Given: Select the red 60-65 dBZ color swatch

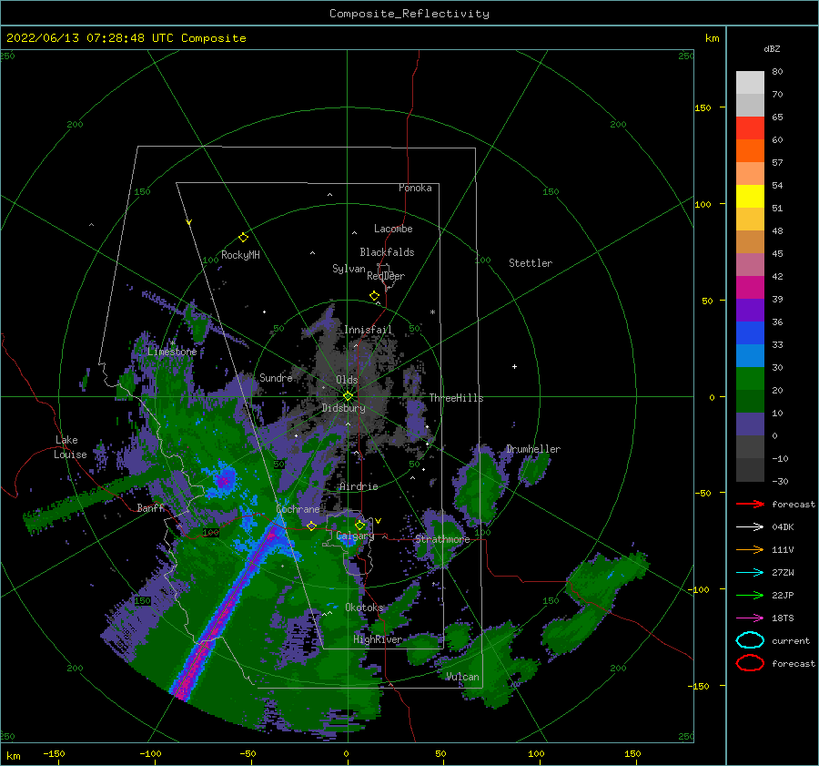Looking at the screenshot, I should (750, 128).
